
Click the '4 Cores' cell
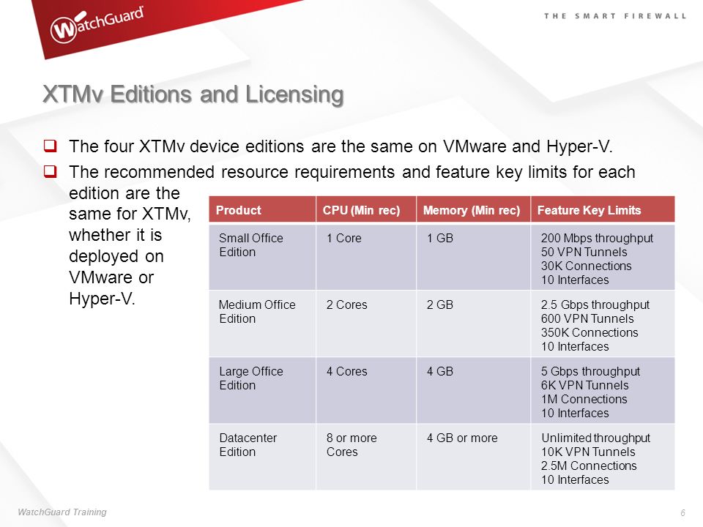(x=366, y=390)
